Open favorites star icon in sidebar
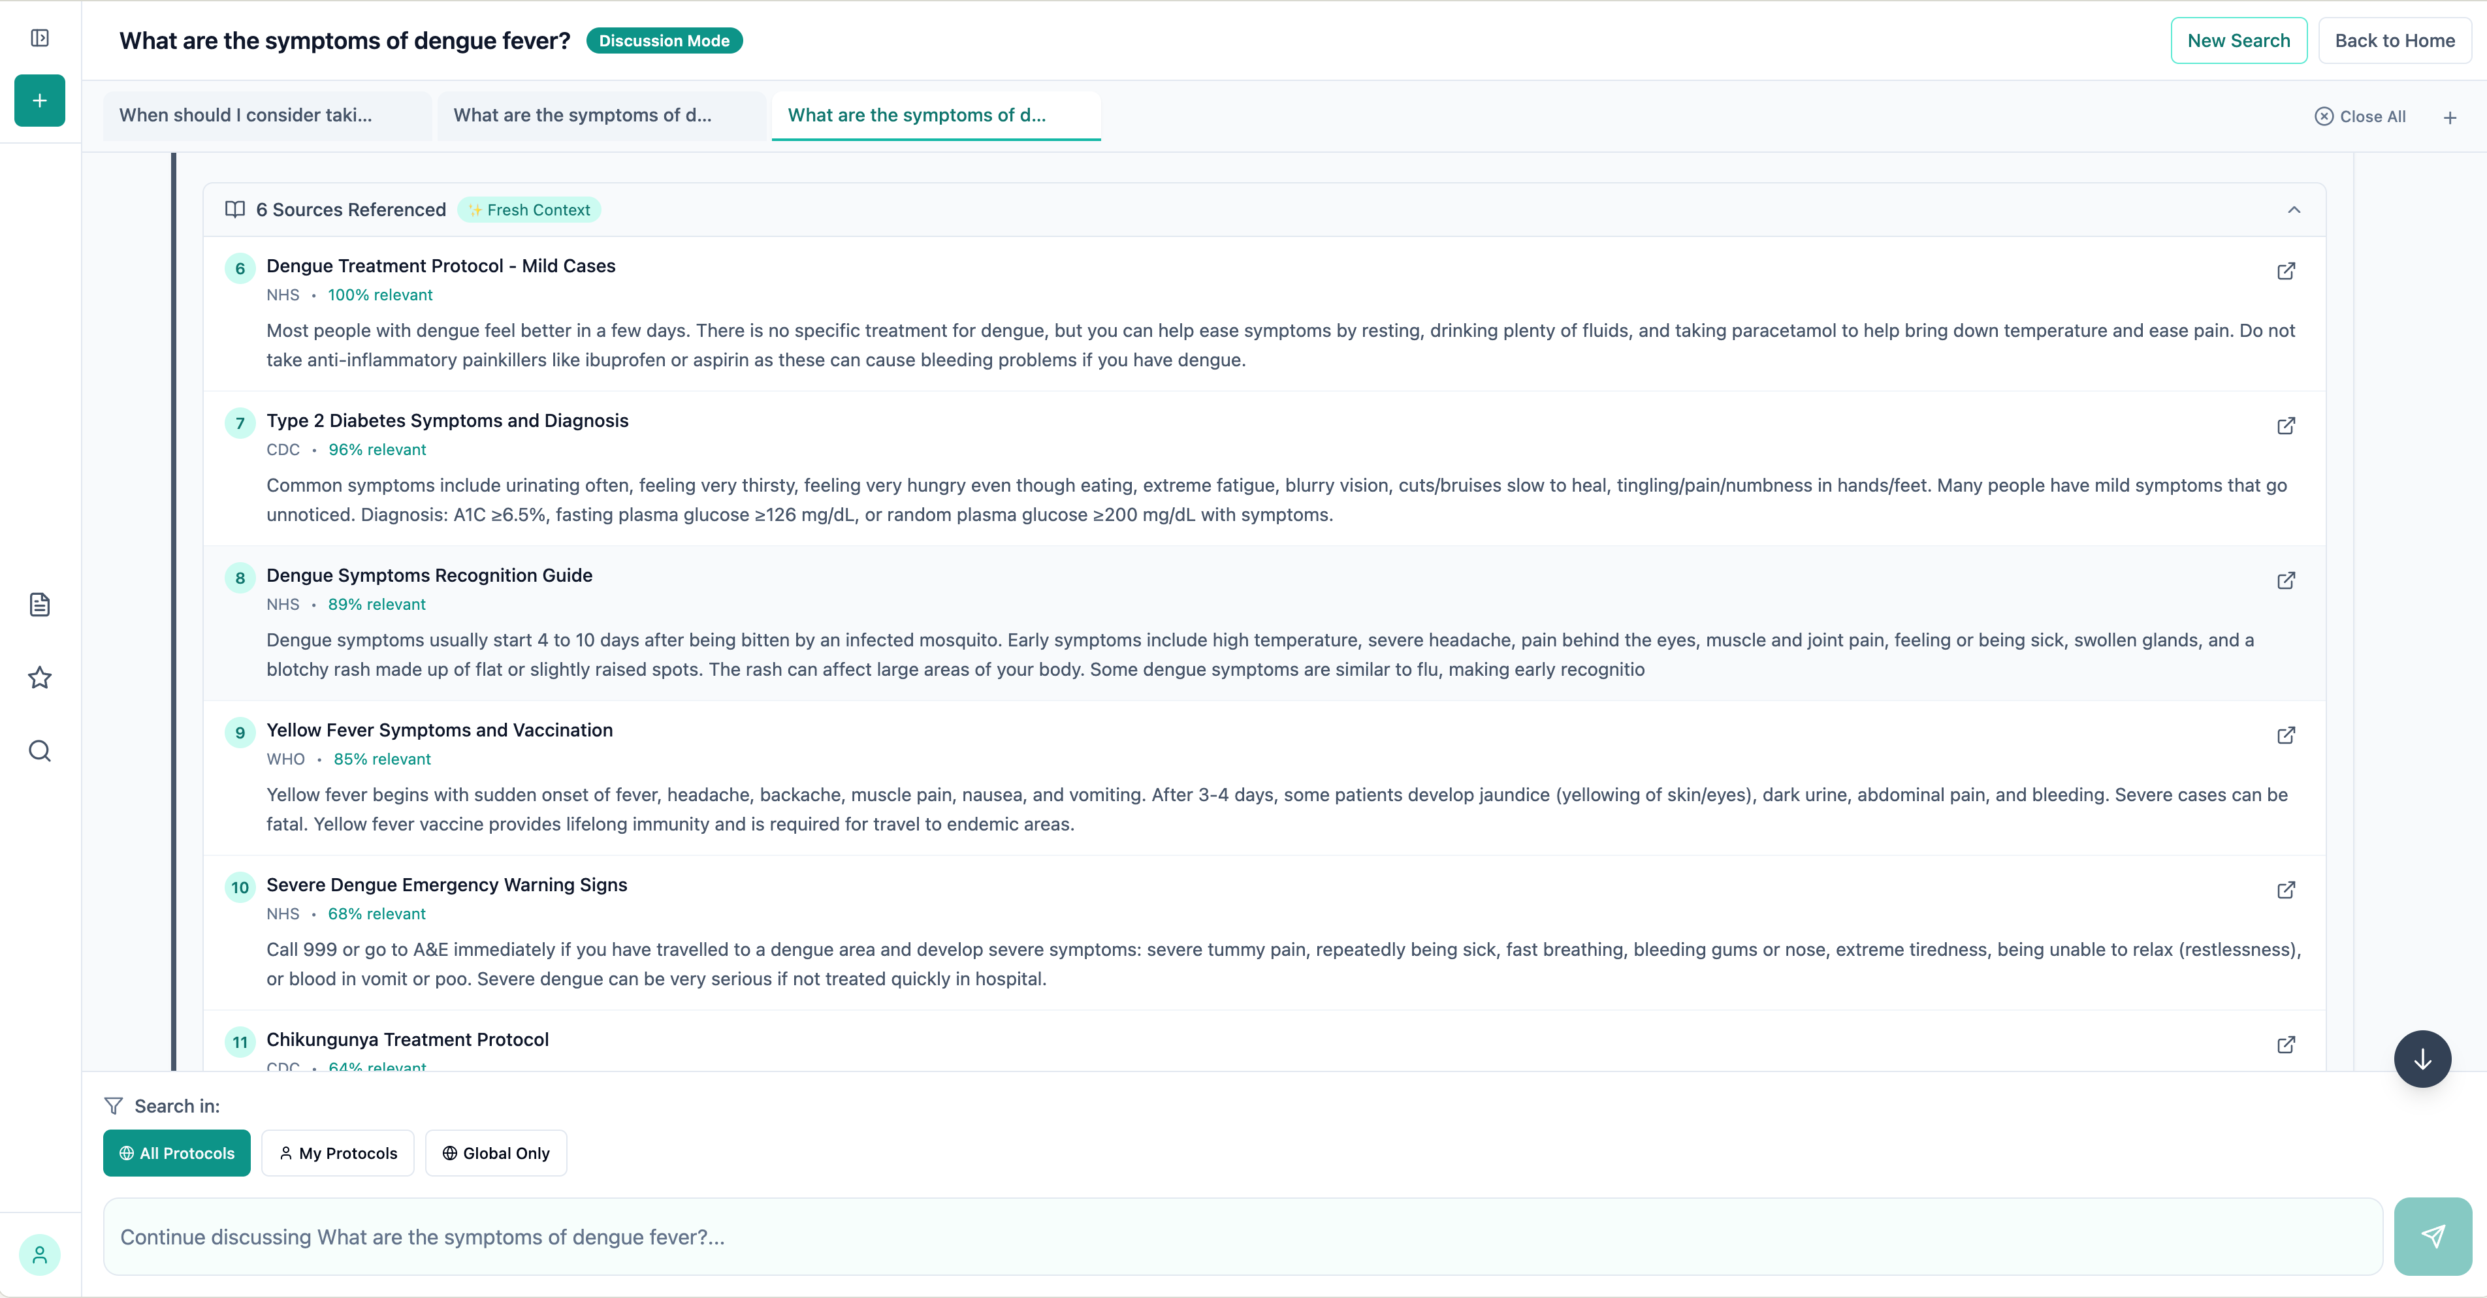Viewport: 2487px width, 1298px height. 40,678
